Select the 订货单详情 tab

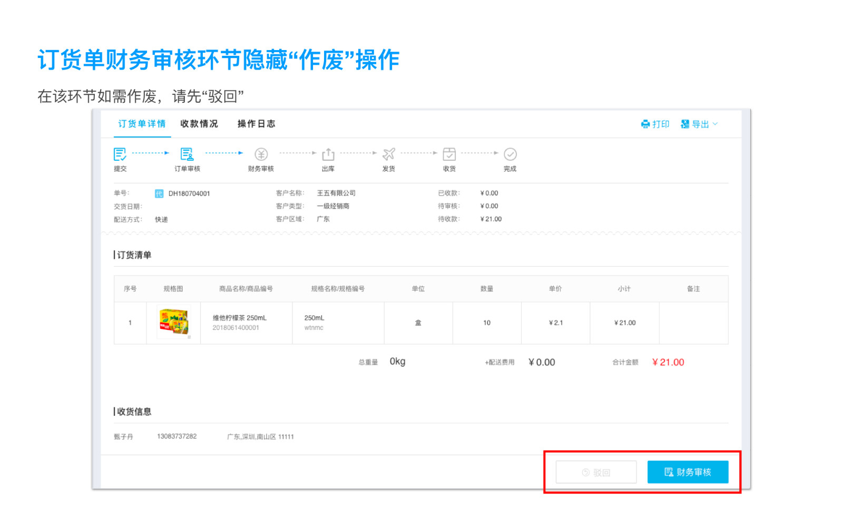click(x=142, y=124)
